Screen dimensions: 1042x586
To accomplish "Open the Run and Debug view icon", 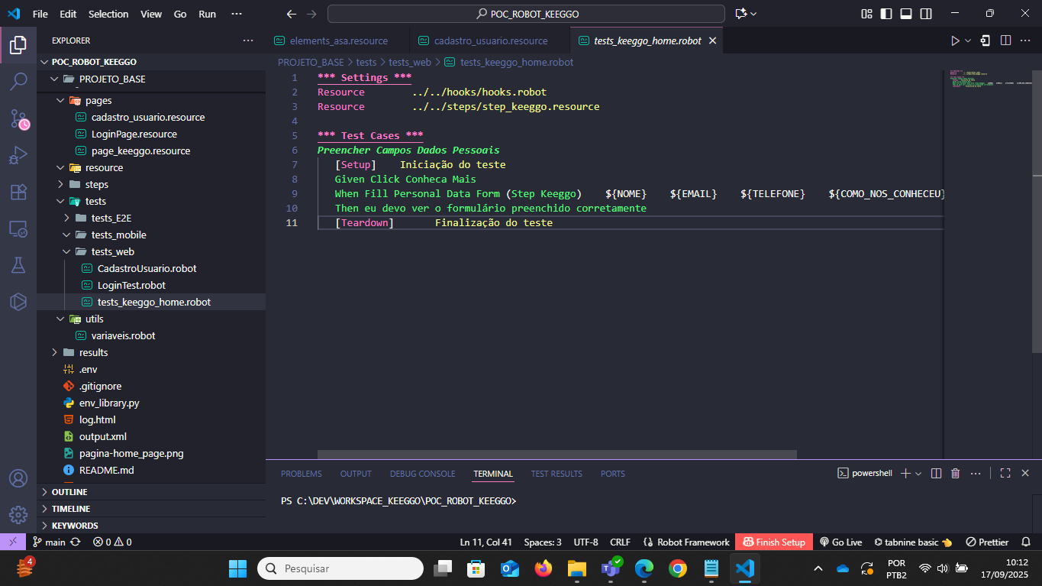I will click(x=18, y=155).
